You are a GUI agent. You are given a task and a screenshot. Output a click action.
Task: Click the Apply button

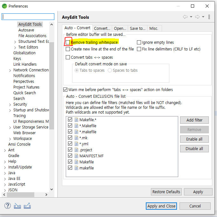pyautogui.click(x=198, y=192)
